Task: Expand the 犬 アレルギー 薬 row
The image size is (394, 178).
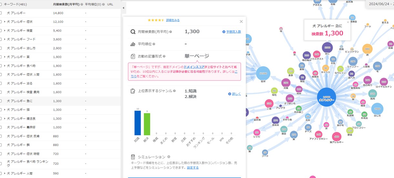Action: tap(5, 57)
